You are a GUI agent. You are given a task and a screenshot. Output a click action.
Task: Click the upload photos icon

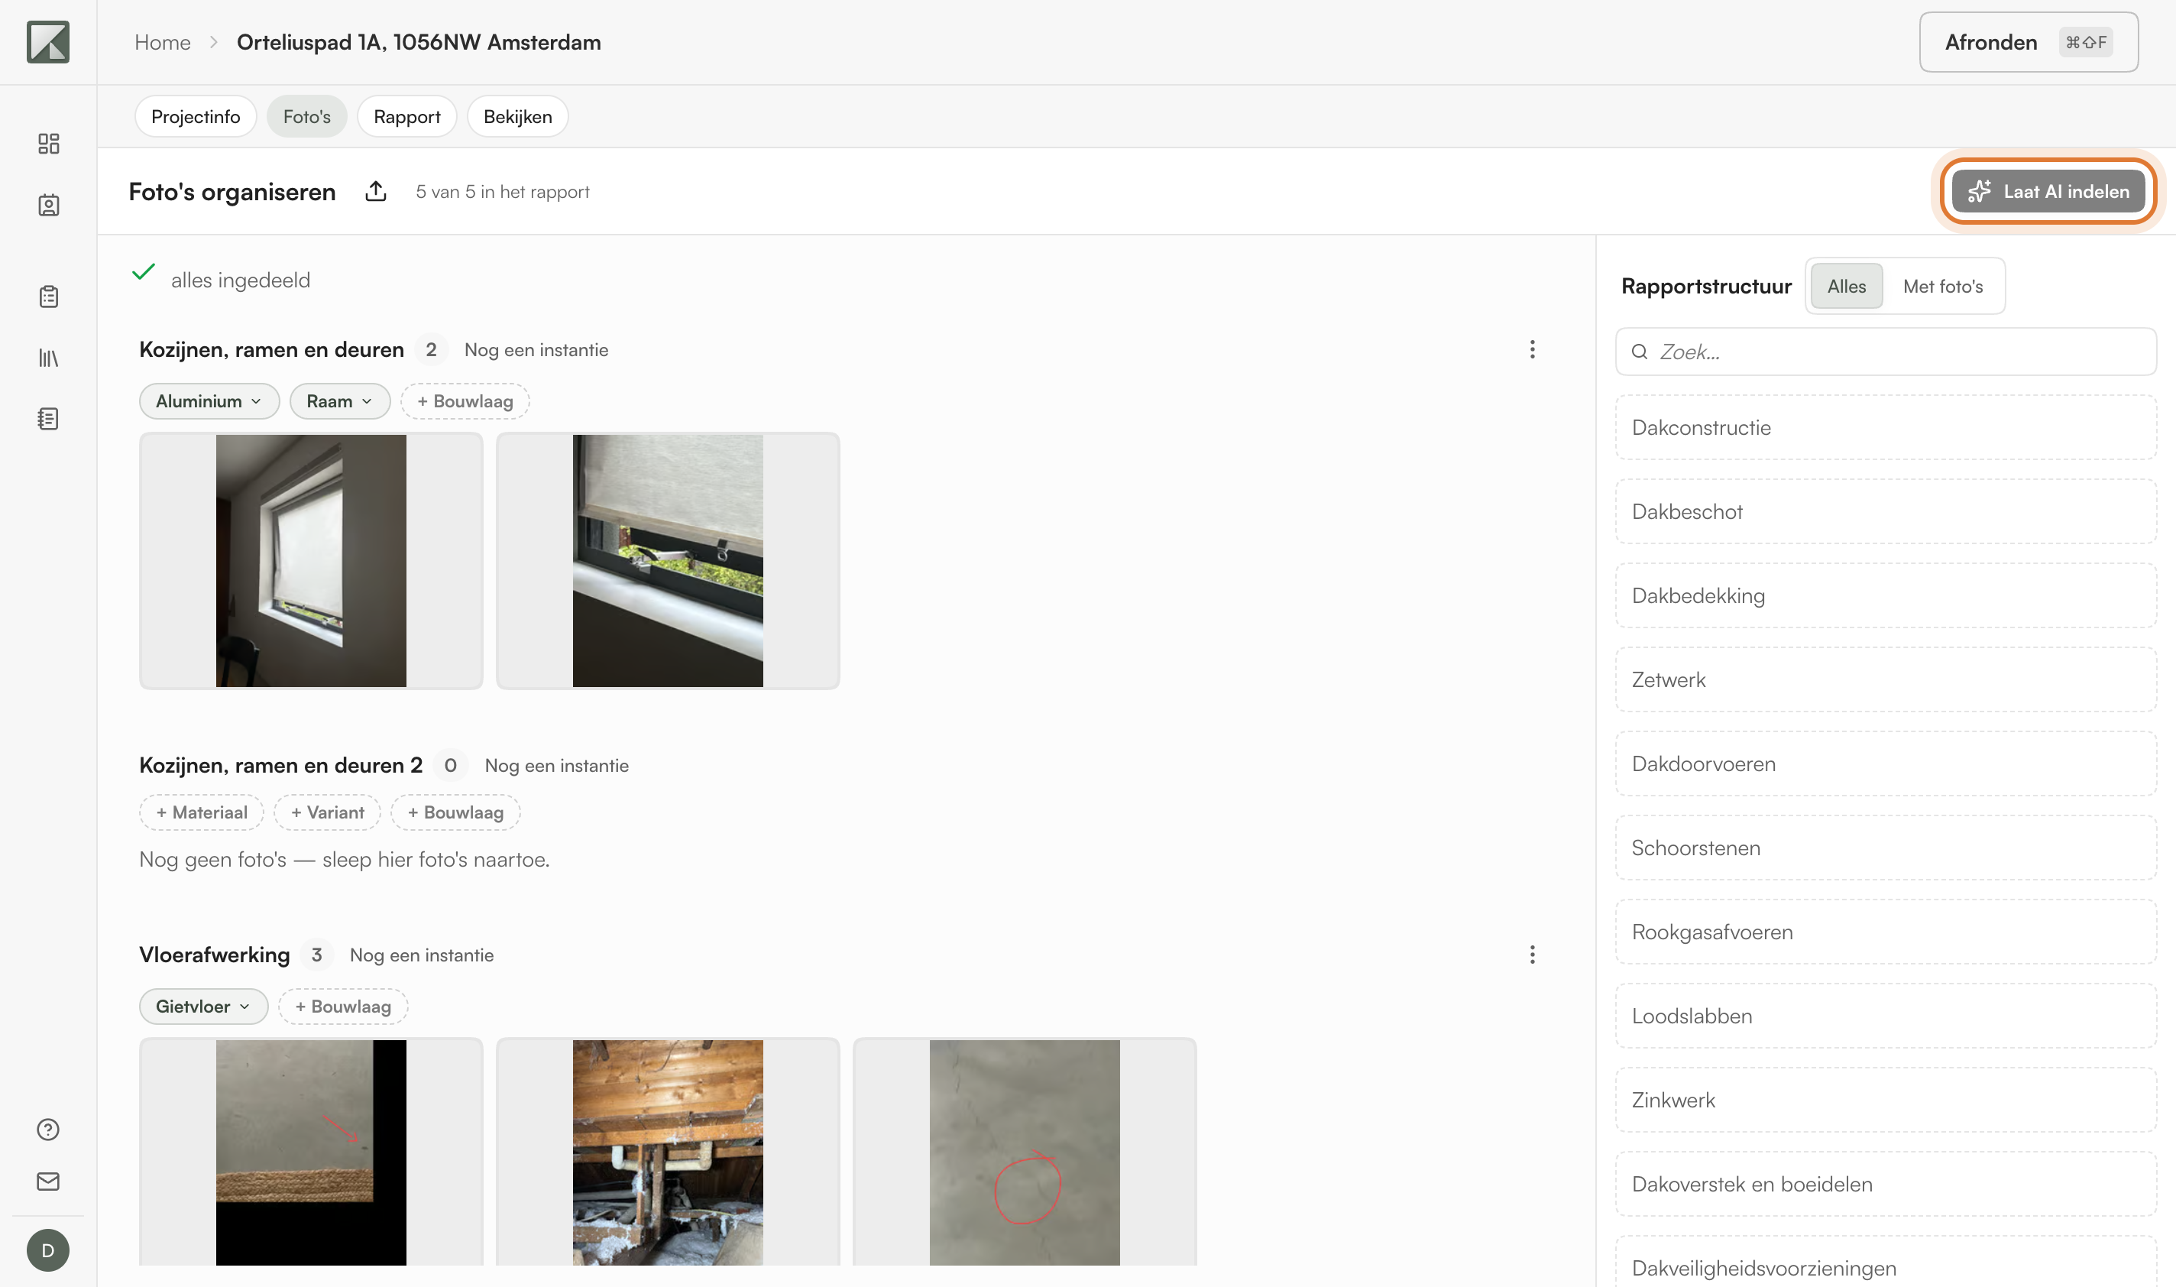click(x=375, y=191)
